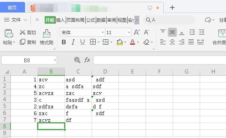Switch to the 开始 ribbon tab
This screenshot has height=138, width=226.
pyautogui.click(x=50, y=20)
